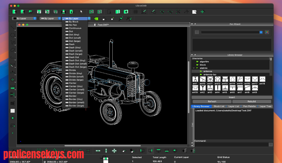Click the Save As icon
Image resolution: width=282 pixels, height=163 pixels.
click(x=47, y=12)
